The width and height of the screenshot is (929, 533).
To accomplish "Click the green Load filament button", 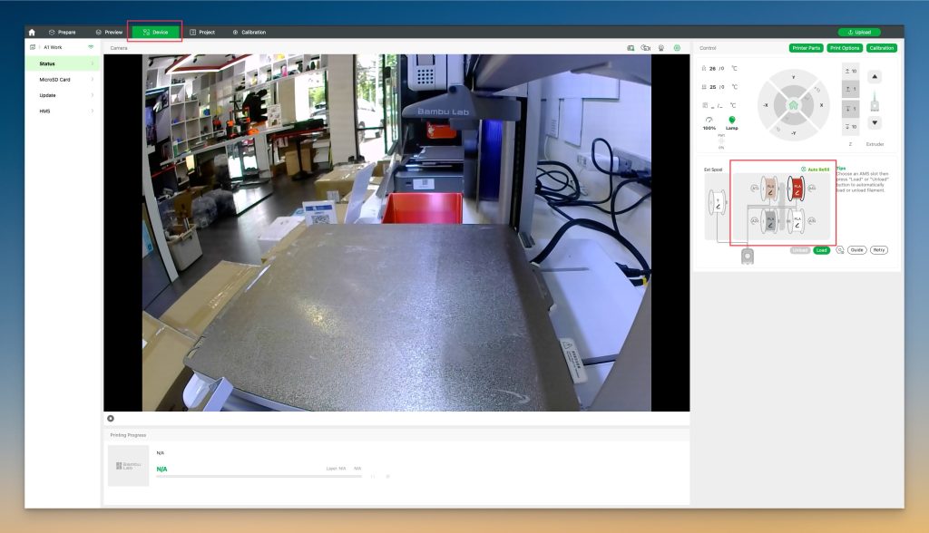I will [x=821, y=249].
